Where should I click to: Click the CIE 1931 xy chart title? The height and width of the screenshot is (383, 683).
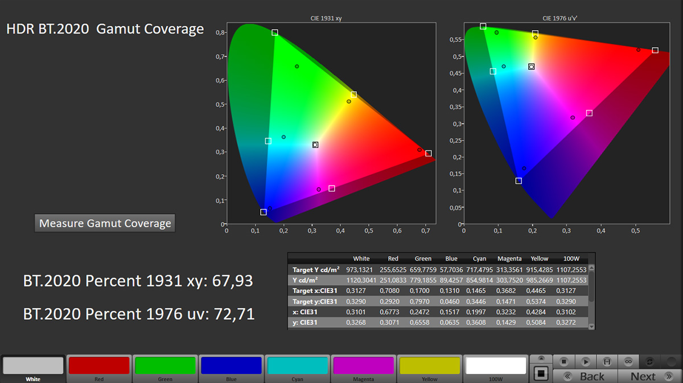tap(327, 18)
